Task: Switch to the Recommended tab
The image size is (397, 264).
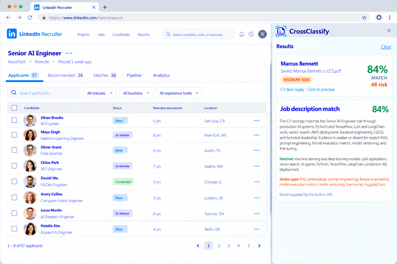Action: (x=66, y=75)
